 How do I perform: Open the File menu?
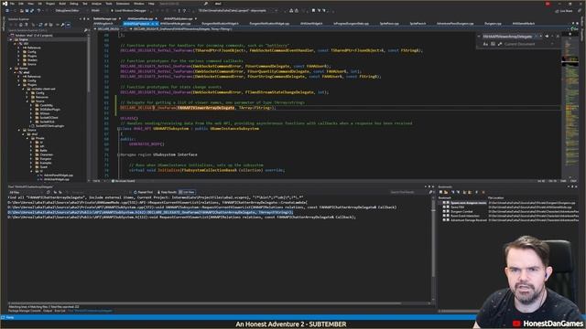click(12, 4)
